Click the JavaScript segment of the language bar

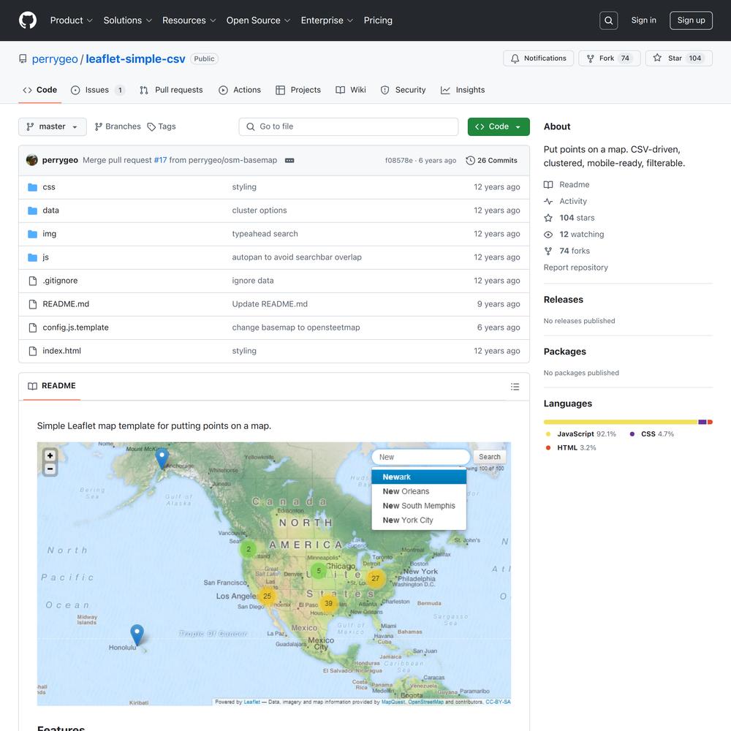click(621, 423)
